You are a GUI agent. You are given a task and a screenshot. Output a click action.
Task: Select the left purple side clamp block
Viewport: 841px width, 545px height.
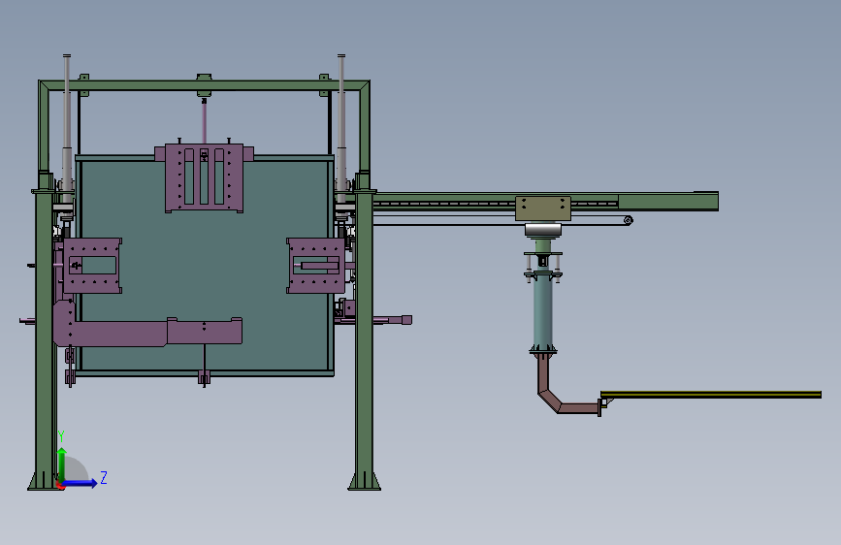pyautogui.click(x=92, y=266)
